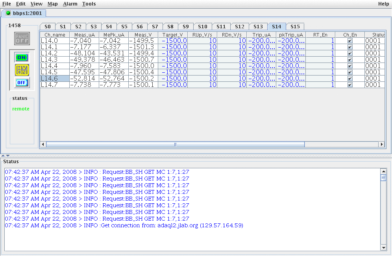
Task: Select channel name cell L14.0
Action: 55,41
